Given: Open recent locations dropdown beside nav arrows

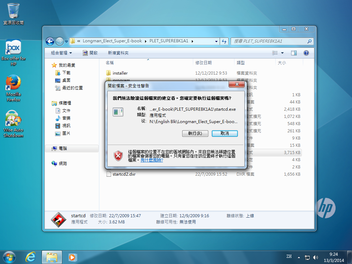Looking at the screenshot, I should (x=66, y=42).
